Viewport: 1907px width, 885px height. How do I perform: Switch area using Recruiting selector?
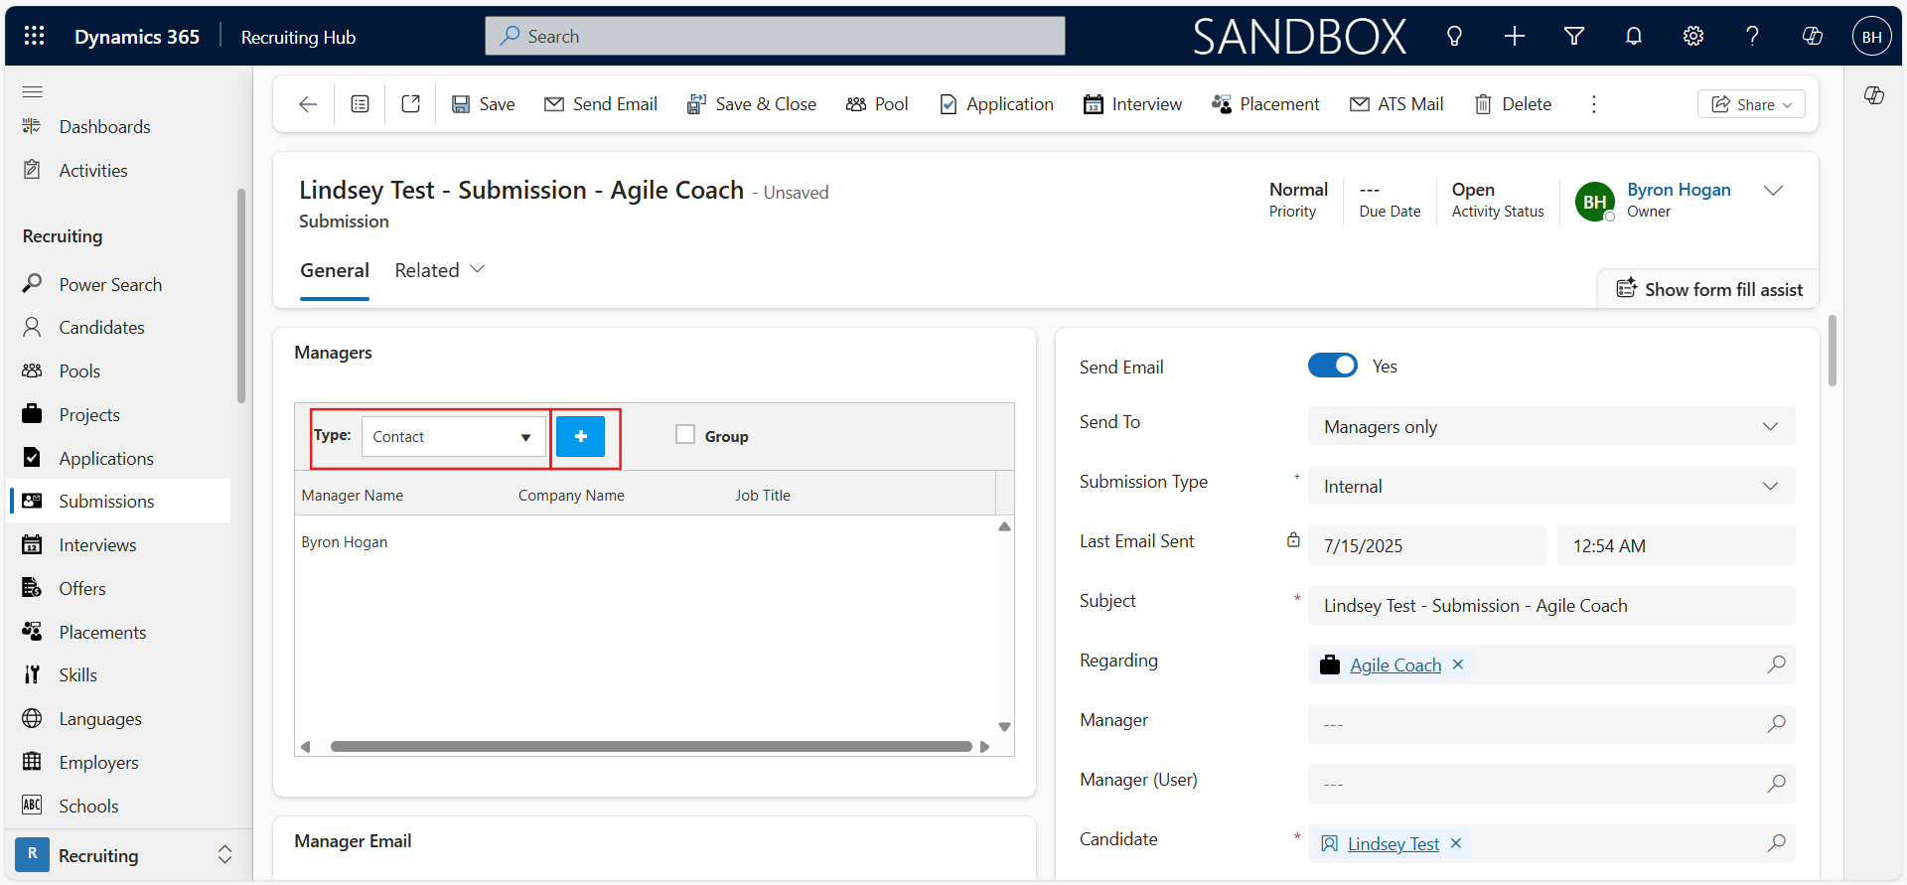tap(126, 855)
